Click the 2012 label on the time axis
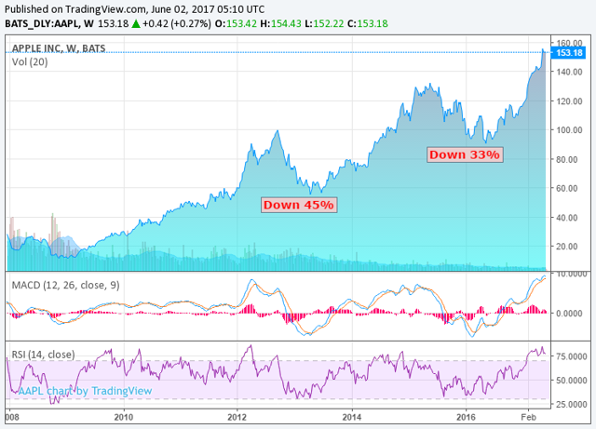596x429 pixels. [237, 419]
